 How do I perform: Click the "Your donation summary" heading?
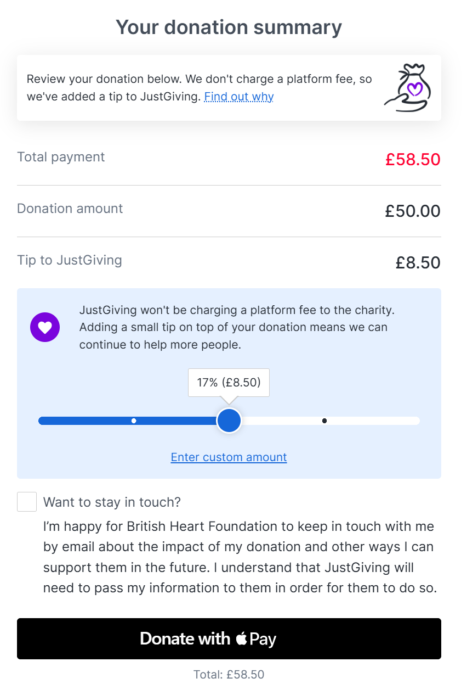click(x=229, y=27)
